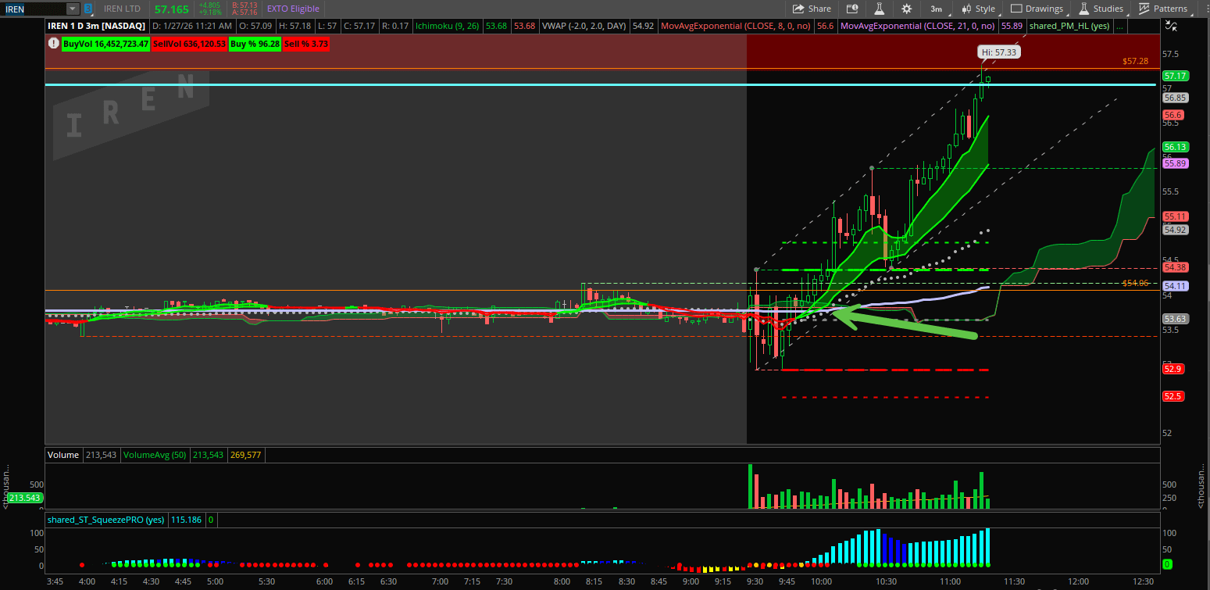Click the ellipsis after shared_PM_HL study
The width and height of the screenshot is (1210, 590).
point(1120,26)
